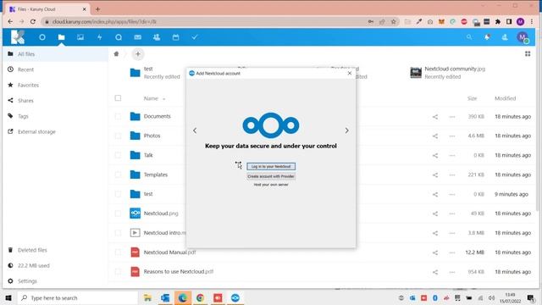Open the Tasks checkmark icon in header
This screenshot has height=305, width=542.
(x=195, y=37)
